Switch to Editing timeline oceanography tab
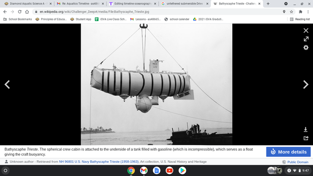The image size is (313, 176). coord(132,3)
